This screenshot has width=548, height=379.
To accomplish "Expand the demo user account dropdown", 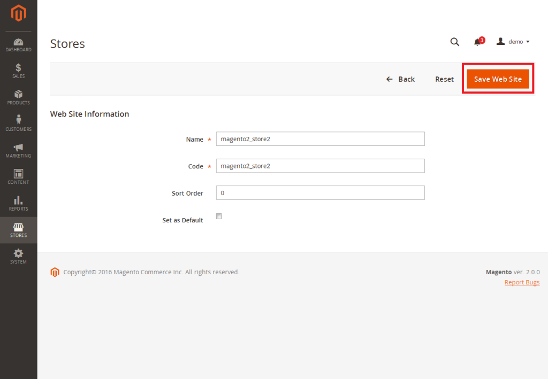I will [x=513, y=42].
